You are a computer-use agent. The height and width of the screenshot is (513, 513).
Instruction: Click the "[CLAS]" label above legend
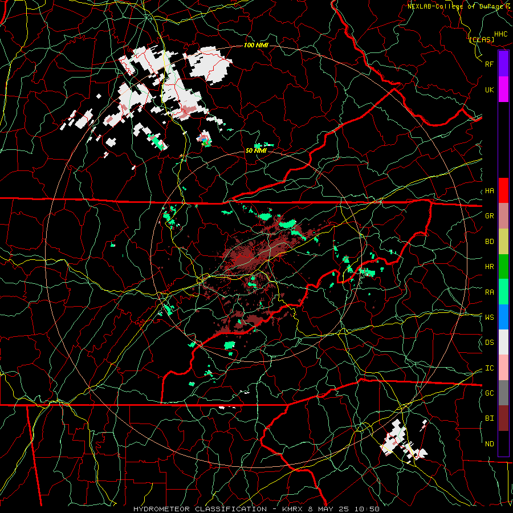(481, 39)
